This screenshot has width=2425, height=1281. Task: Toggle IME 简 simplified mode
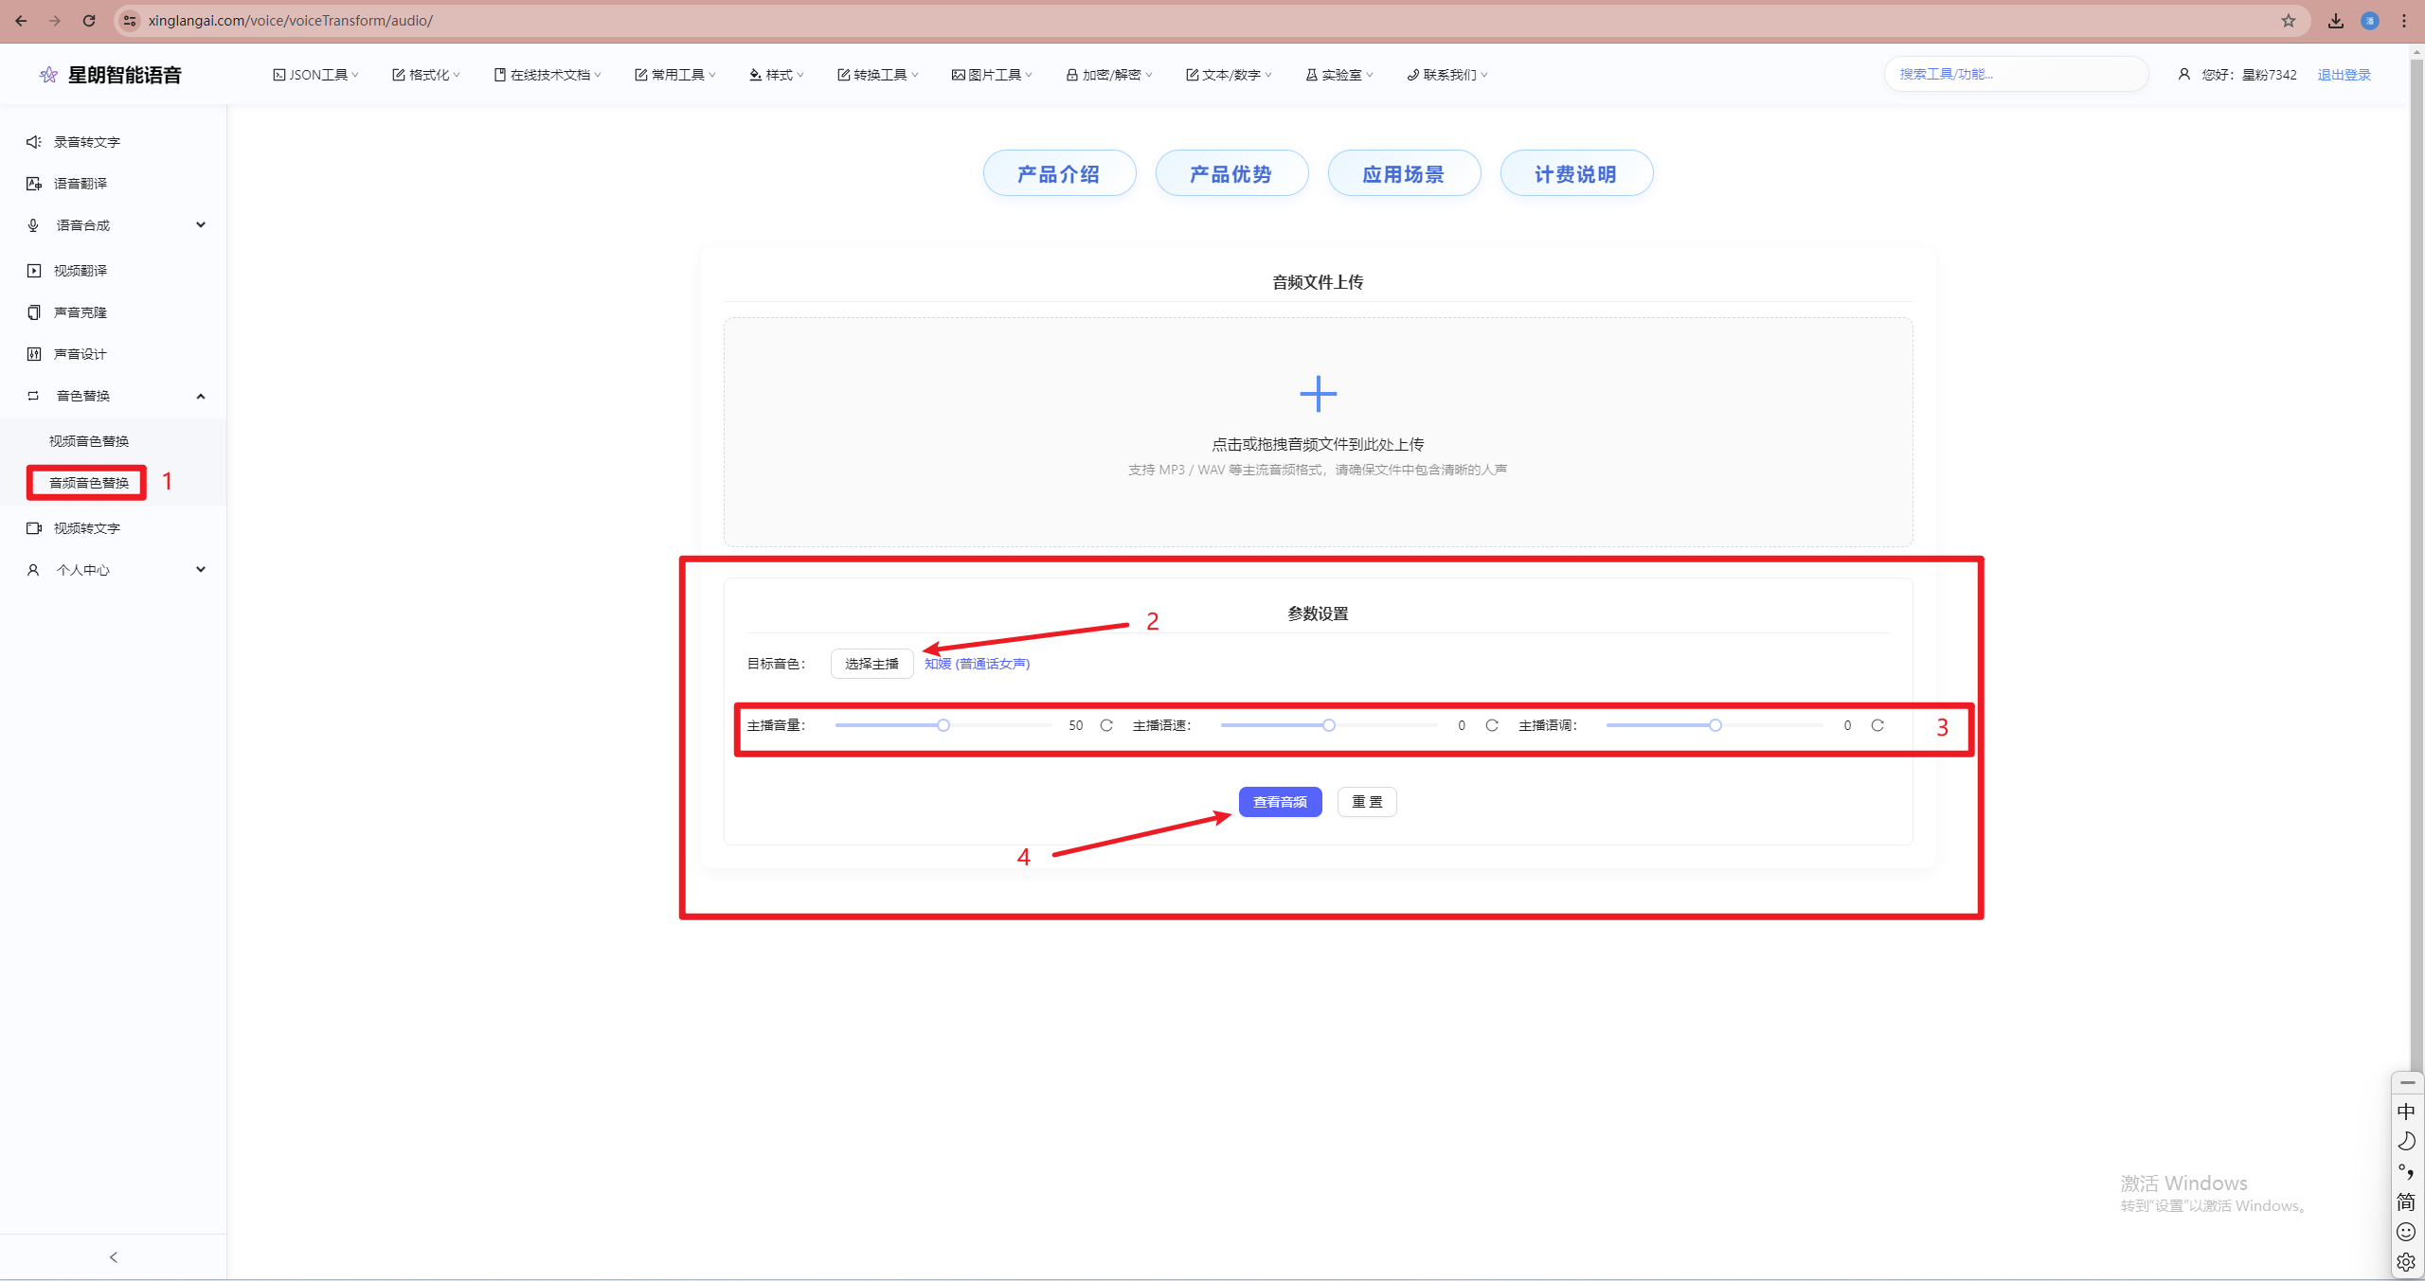(x=2406, y=1201)
